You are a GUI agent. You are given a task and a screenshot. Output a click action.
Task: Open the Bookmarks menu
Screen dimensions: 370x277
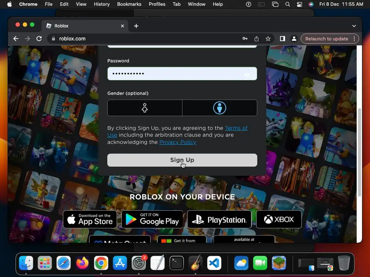click(x=129, y=4)
